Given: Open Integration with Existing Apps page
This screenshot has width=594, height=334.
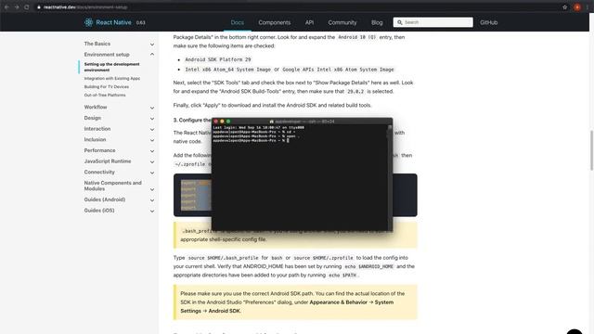Looking at the screenshot, I should tap(112, 78).
